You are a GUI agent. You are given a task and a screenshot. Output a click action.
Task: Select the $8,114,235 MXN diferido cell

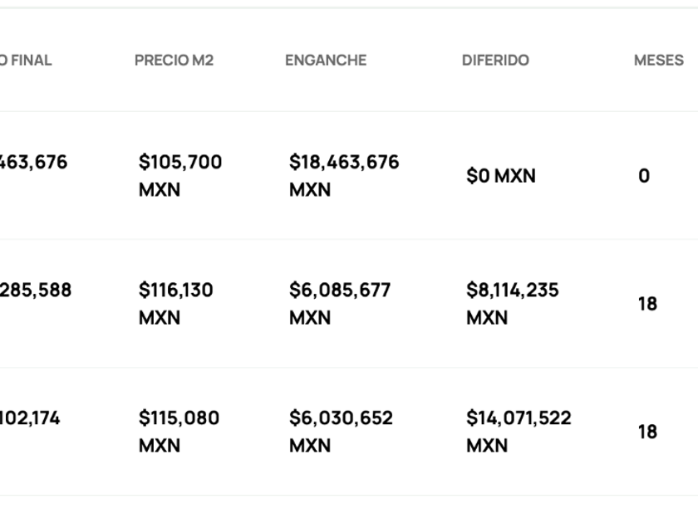click(x=512, y=303)
